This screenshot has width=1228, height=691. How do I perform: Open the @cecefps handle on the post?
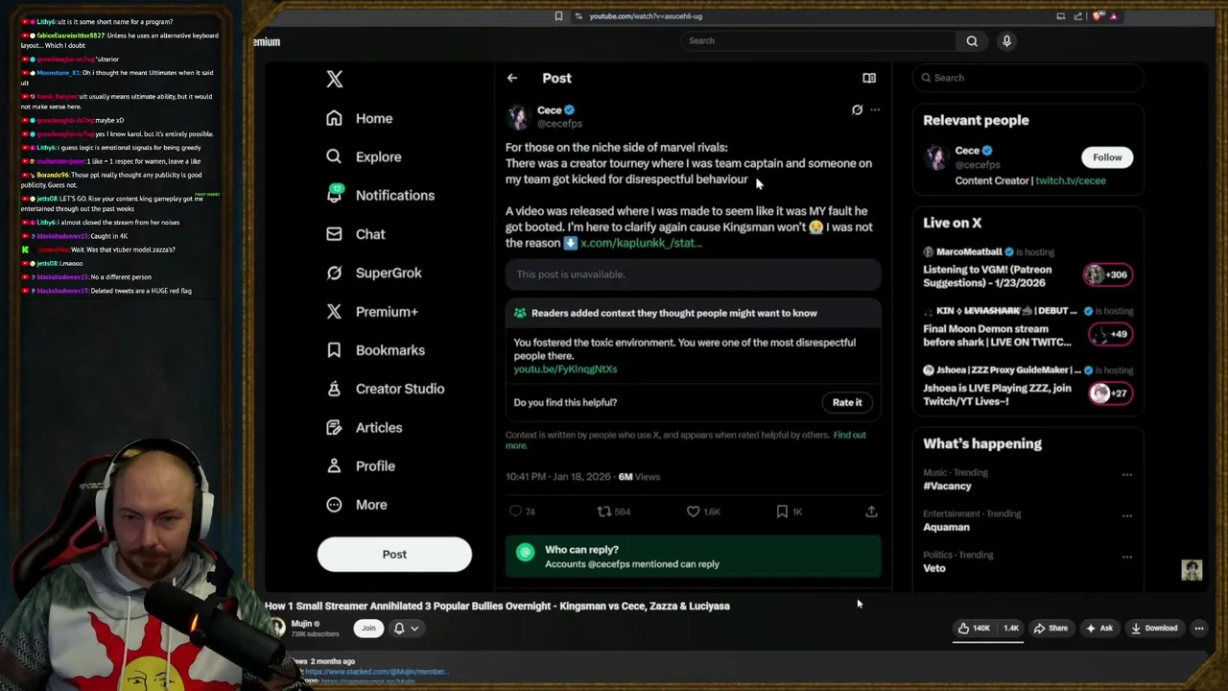click(x=559, y=124)
